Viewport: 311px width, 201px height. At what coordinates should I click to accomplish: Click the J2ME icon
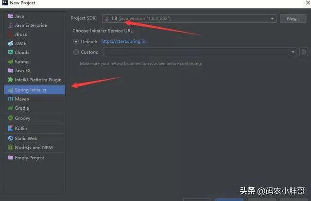tap(10, 43)
